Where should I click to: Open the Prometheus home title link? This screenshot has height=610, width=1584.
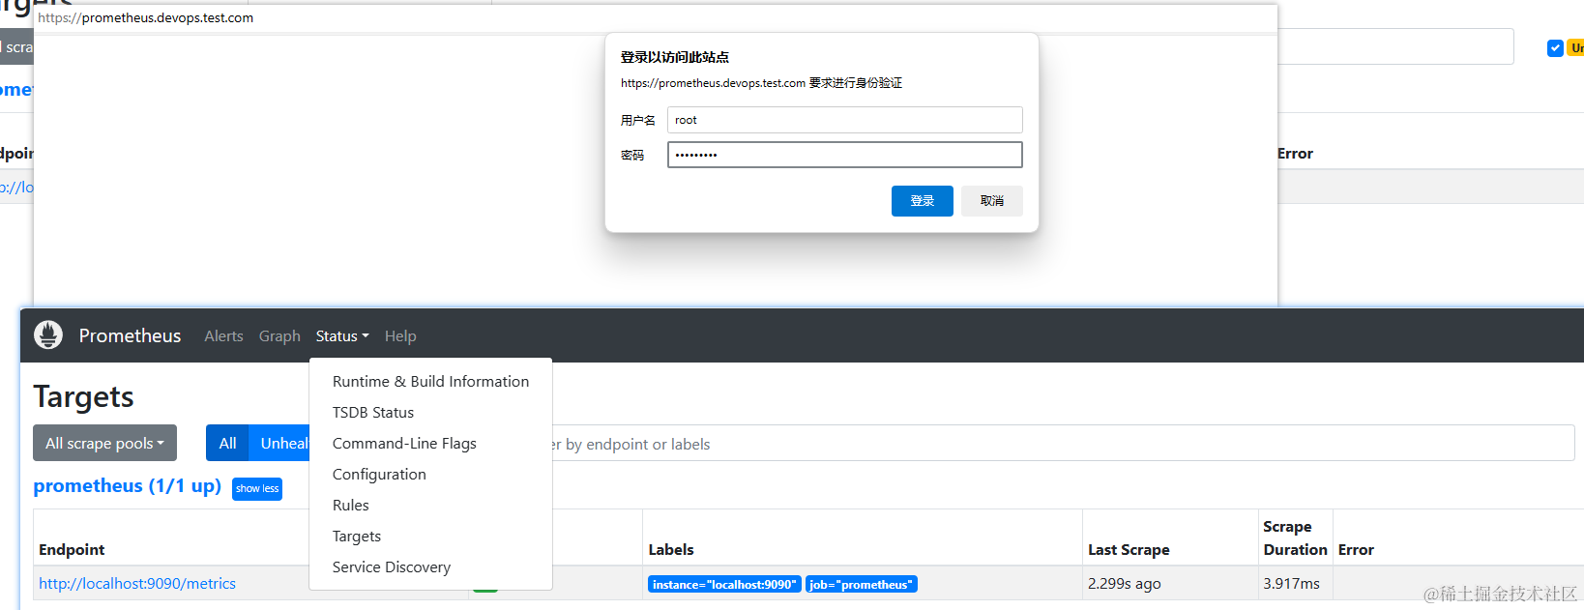[x=130, y=335]
